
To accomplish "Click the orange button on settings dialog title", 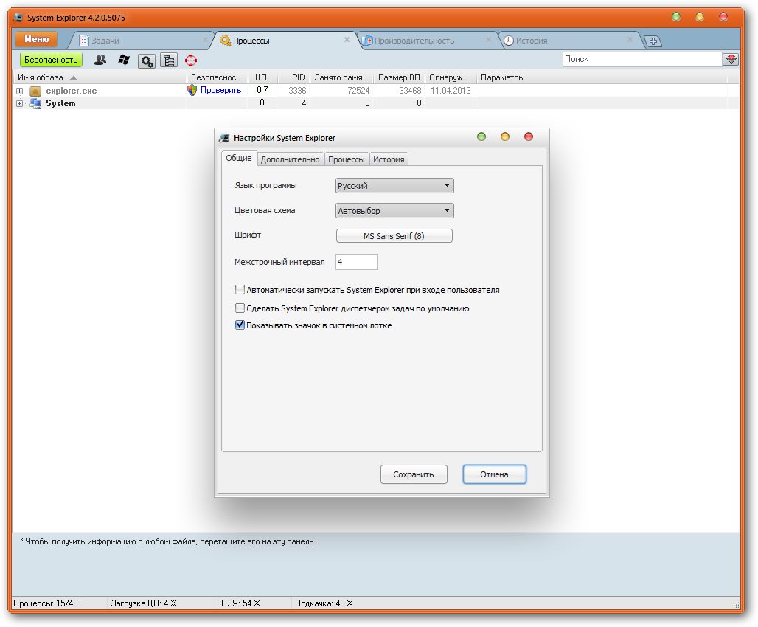I will [505, 137].
